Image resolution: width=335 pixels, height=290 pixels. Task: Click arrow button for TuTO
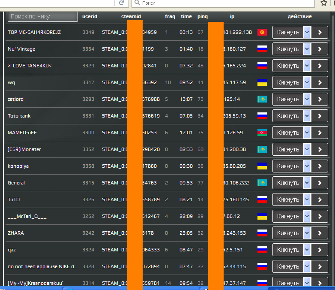[x=320, y=199]
